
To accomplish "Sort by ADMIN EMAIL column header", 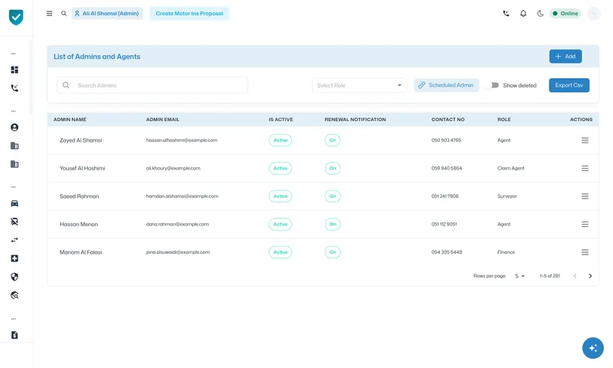I will point(162,120).
